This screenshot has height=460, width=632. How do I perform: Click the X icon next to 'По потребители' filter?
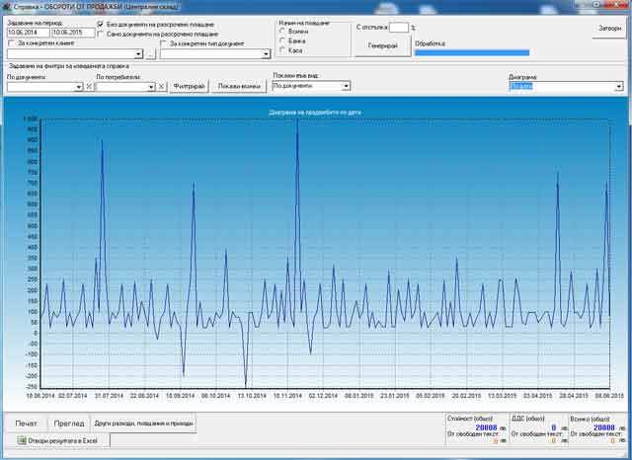(163, 87)
